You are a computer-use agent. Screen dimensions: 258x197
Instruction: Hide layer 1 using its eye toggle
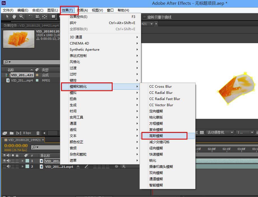click(4, 161)
